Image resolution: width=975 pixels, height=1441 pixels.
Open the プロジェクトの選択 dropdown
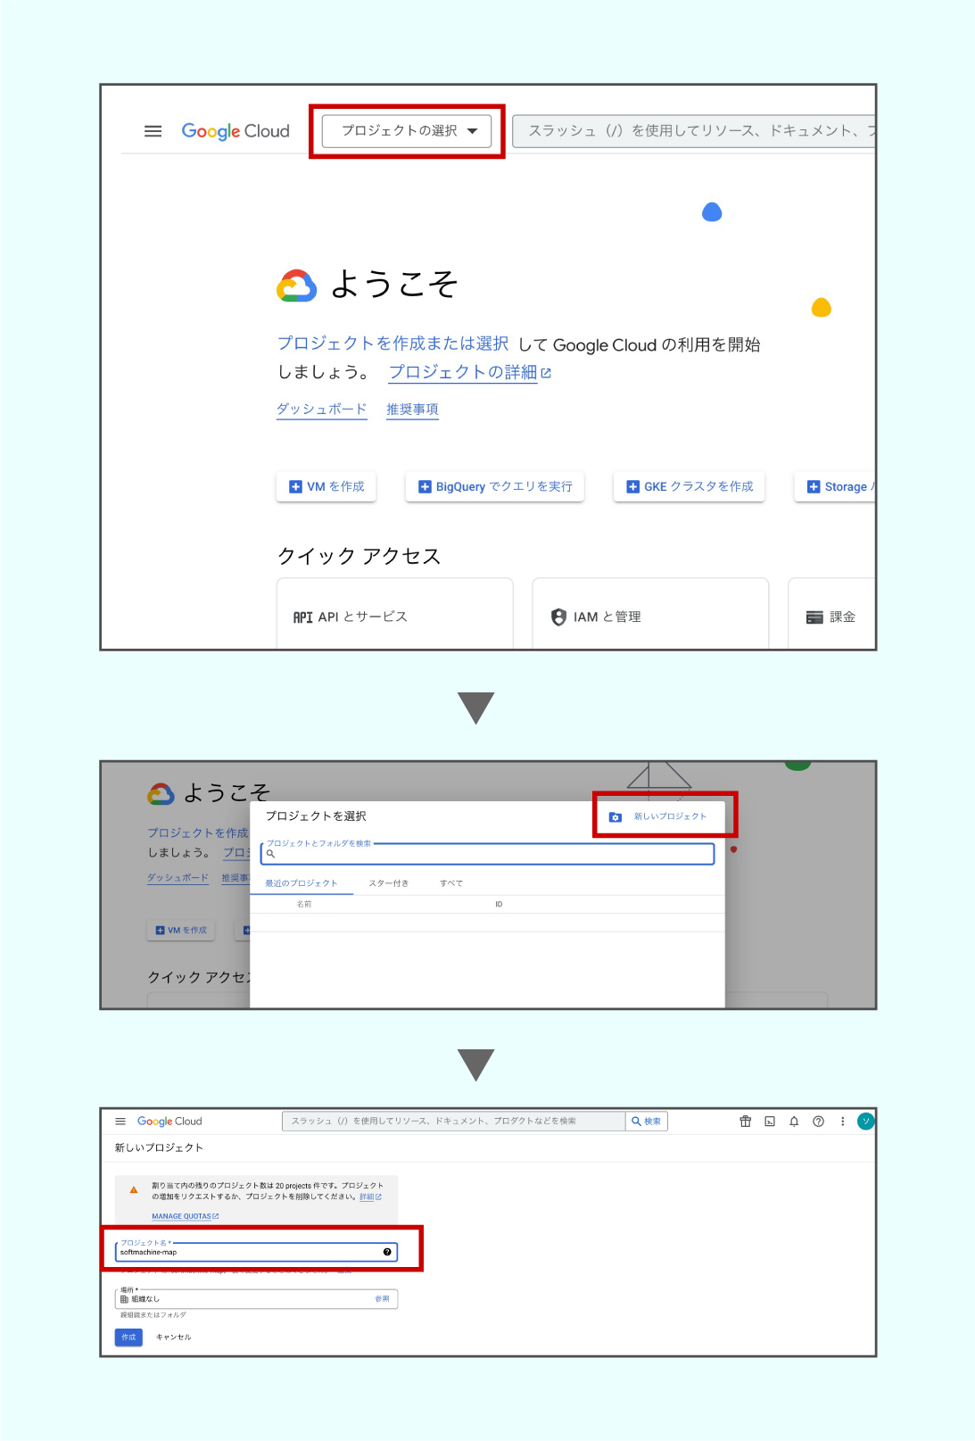(x=407, y=131)
